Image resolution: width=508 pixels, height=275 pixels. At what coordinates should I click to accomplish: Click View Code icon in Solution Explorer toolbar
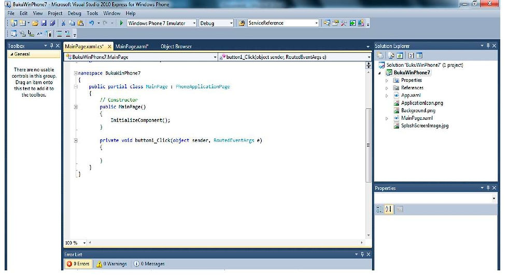click(x=411, y=56)
